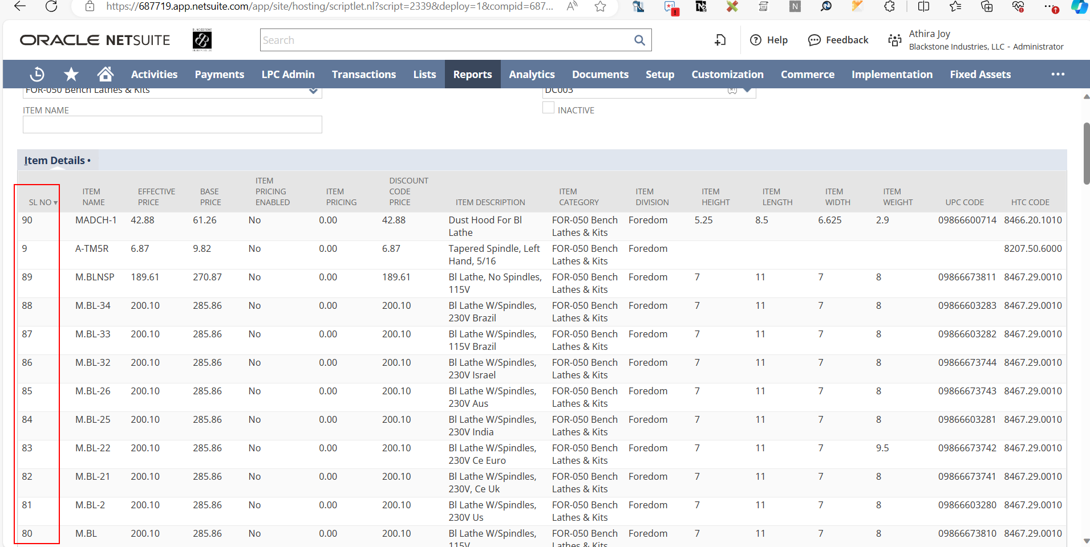
Task: Click the browser Refresh icon
Action: 51,6
